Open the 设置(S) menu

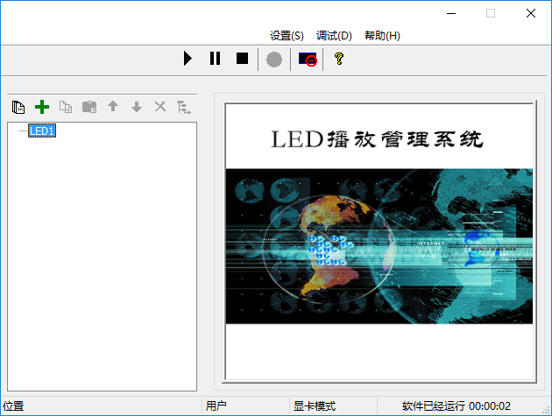[287, 36]
